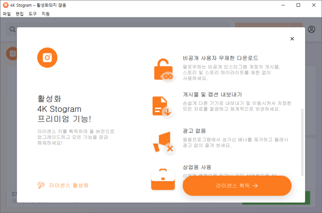The image size is (322, 213).
Task: Close the premium activation dialog
Action: pyautogui.click(x=292, y=39)
